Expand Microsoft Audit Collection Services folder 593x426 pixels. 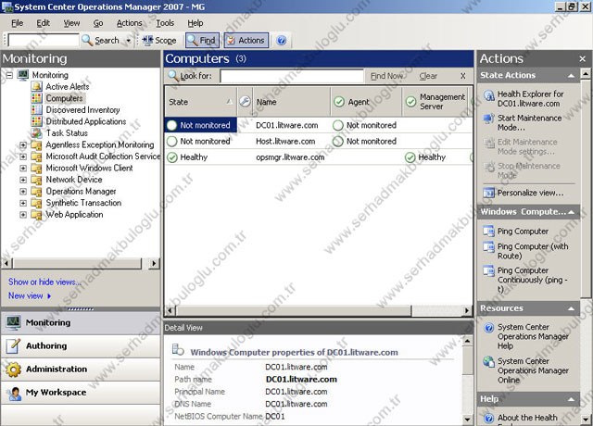coord(23,157)
